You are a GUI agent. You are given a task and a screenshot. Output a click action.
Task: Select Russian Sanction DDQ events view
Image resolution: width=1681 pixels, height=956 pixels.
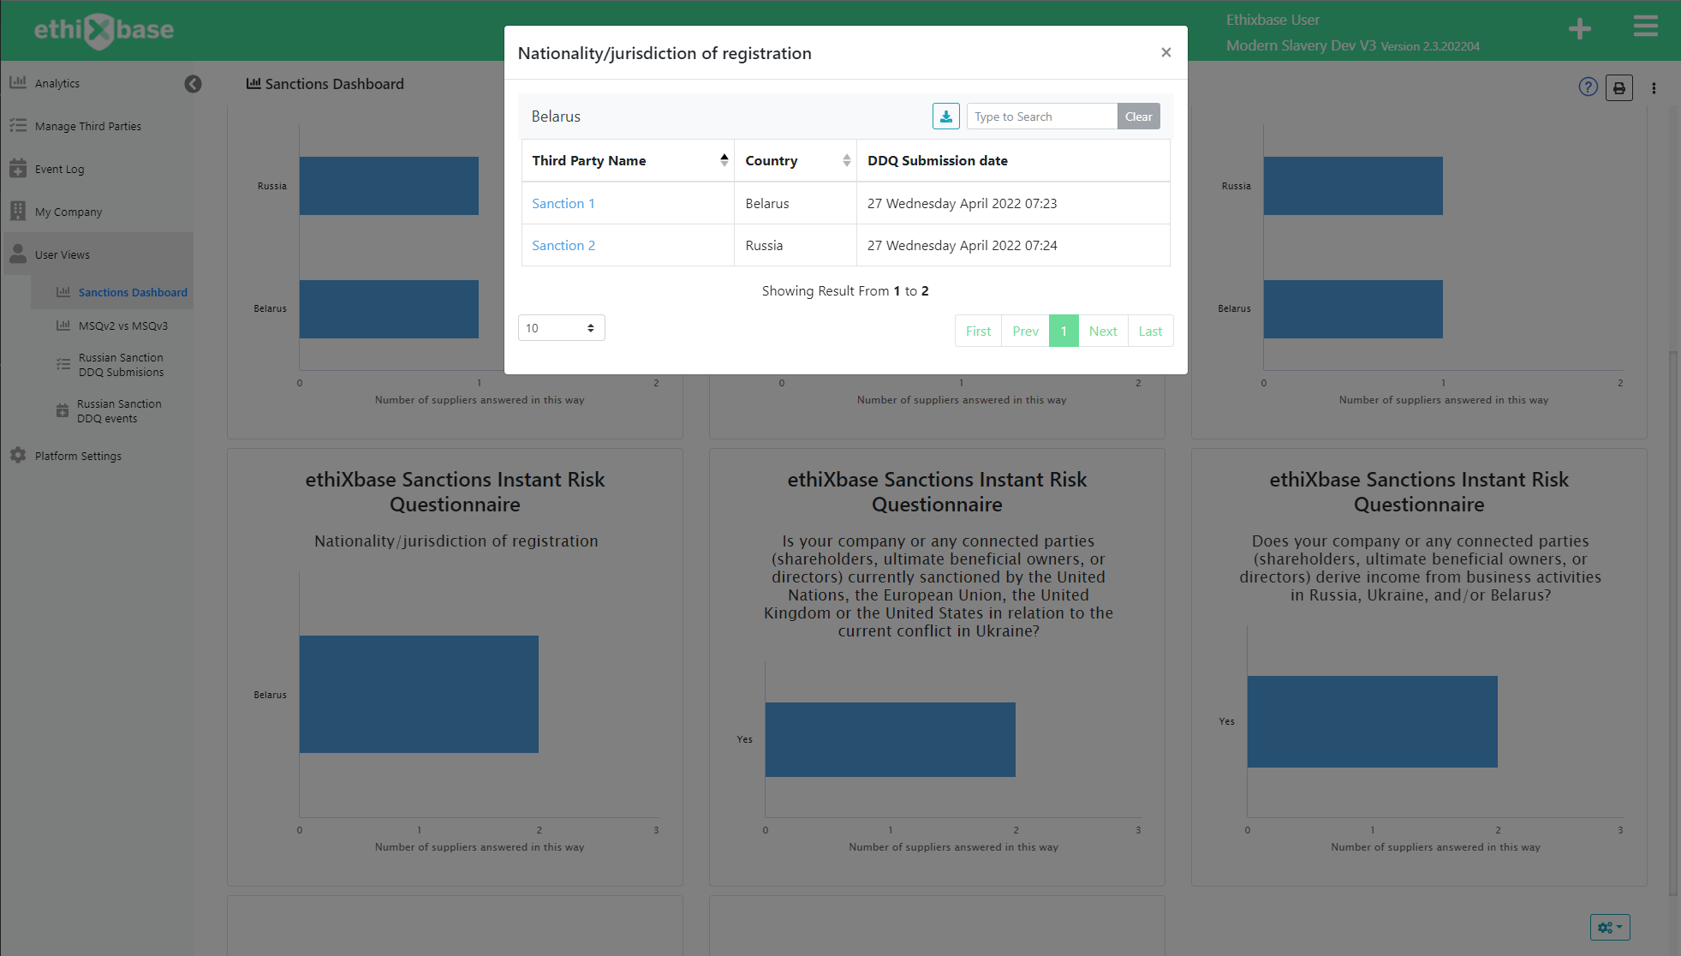118,411
